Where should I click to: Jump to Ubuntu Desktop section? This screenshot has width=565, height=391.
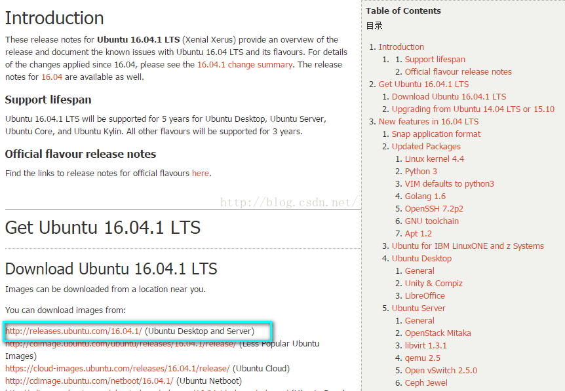(421, 259)
